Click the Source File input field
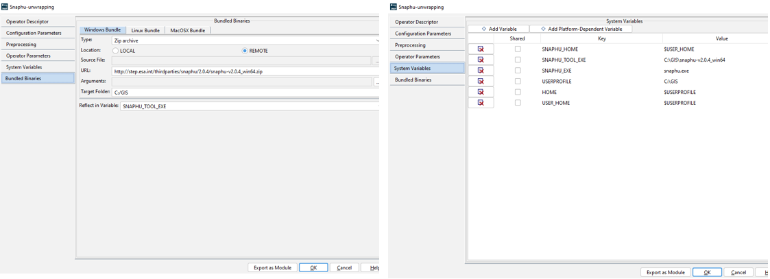This screenshot has width=770, height=279. click(241, 61)
